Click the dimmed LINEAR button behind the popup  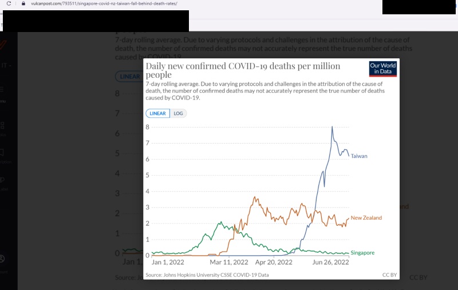pyautogui.click(x=128, y=76)
